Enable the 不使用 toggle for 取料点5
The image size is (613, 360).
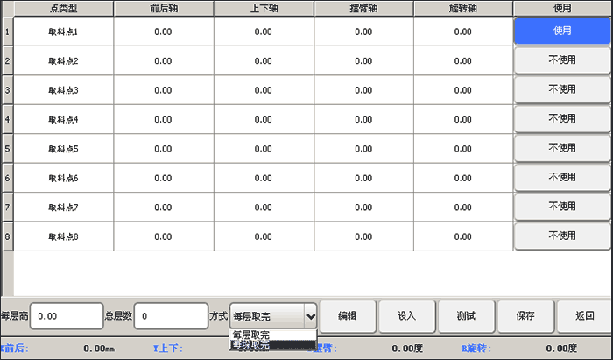pos(561,148)
